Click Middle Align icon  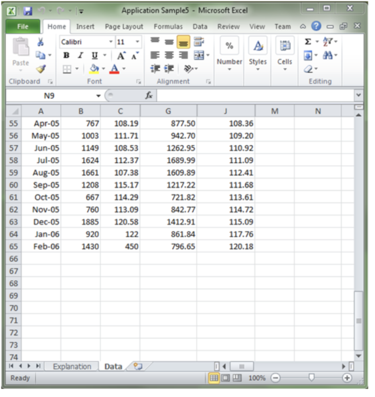[x=169, y=42]
